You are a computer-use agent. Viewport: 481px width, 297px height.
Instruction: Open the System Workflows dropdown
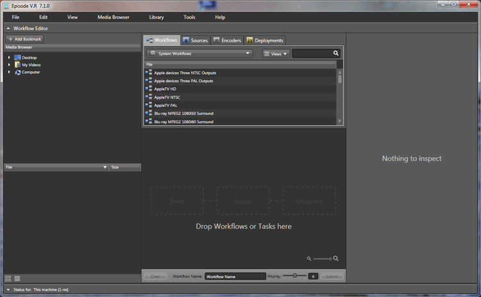(199, 53)
